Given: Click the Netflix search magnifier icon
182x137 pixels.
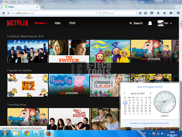Looking at the screenshot, I should pyautogui.click(x=131, y=23).
